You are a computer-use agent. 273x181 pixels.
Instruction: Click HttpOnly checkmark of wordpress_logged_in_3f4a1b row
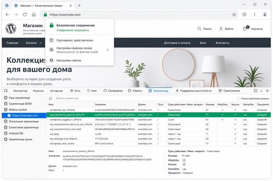click(x=222, y=120)
